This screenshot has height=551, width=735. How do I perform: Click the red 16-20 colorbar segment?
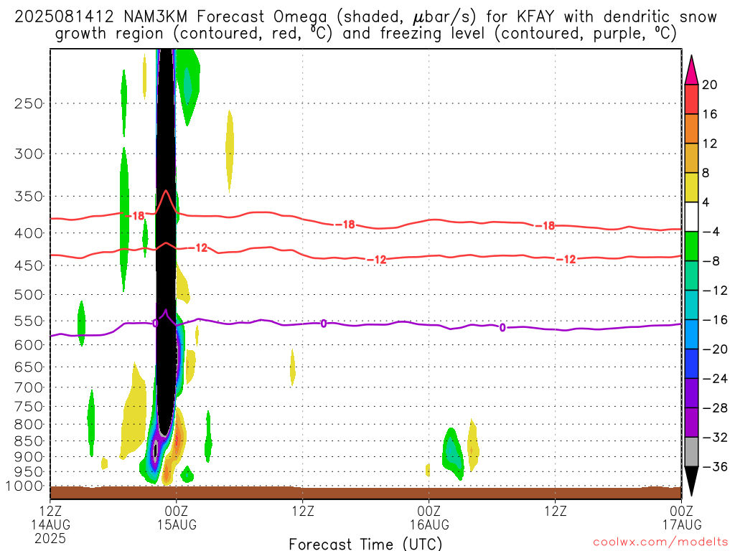coord(691,99)
